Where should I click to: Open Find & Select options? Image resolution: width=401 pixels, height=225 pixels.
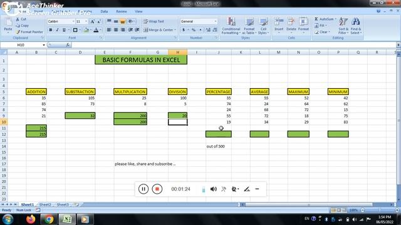pyautogui.click(x=356, y=26)
